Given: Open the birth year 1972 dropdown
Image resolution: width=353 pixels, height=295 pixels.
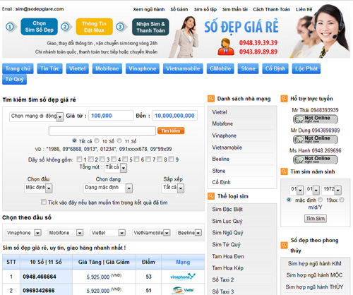Looking at the screenshot, I should (332, 190).
